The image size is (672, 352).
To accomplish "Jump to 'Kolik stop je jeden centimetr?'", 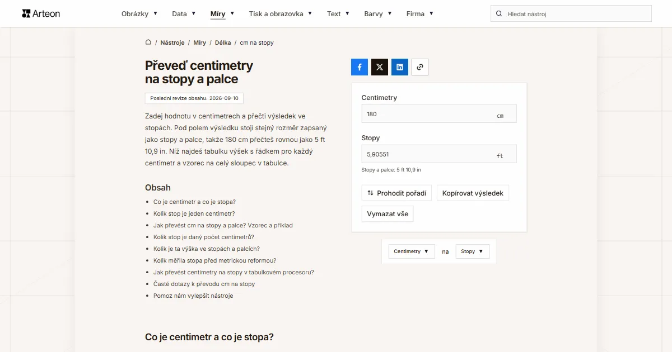I will (194, 214).
